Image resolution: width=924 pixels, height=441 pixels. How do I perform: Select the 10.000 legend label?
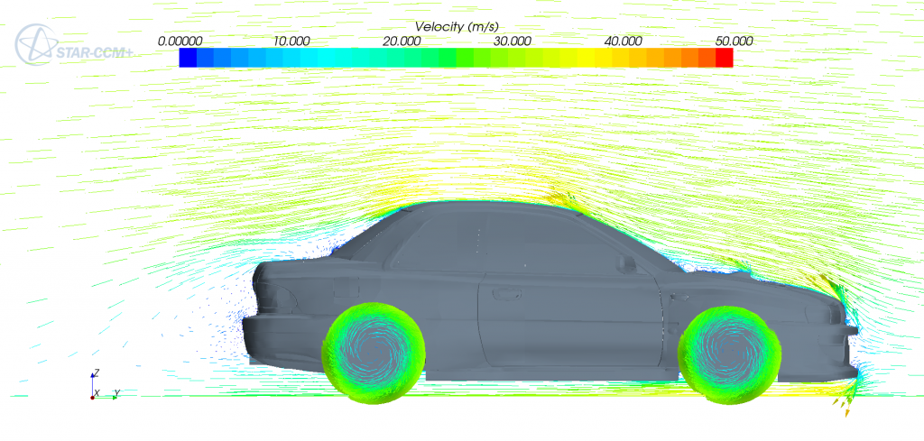click(293, 41)
